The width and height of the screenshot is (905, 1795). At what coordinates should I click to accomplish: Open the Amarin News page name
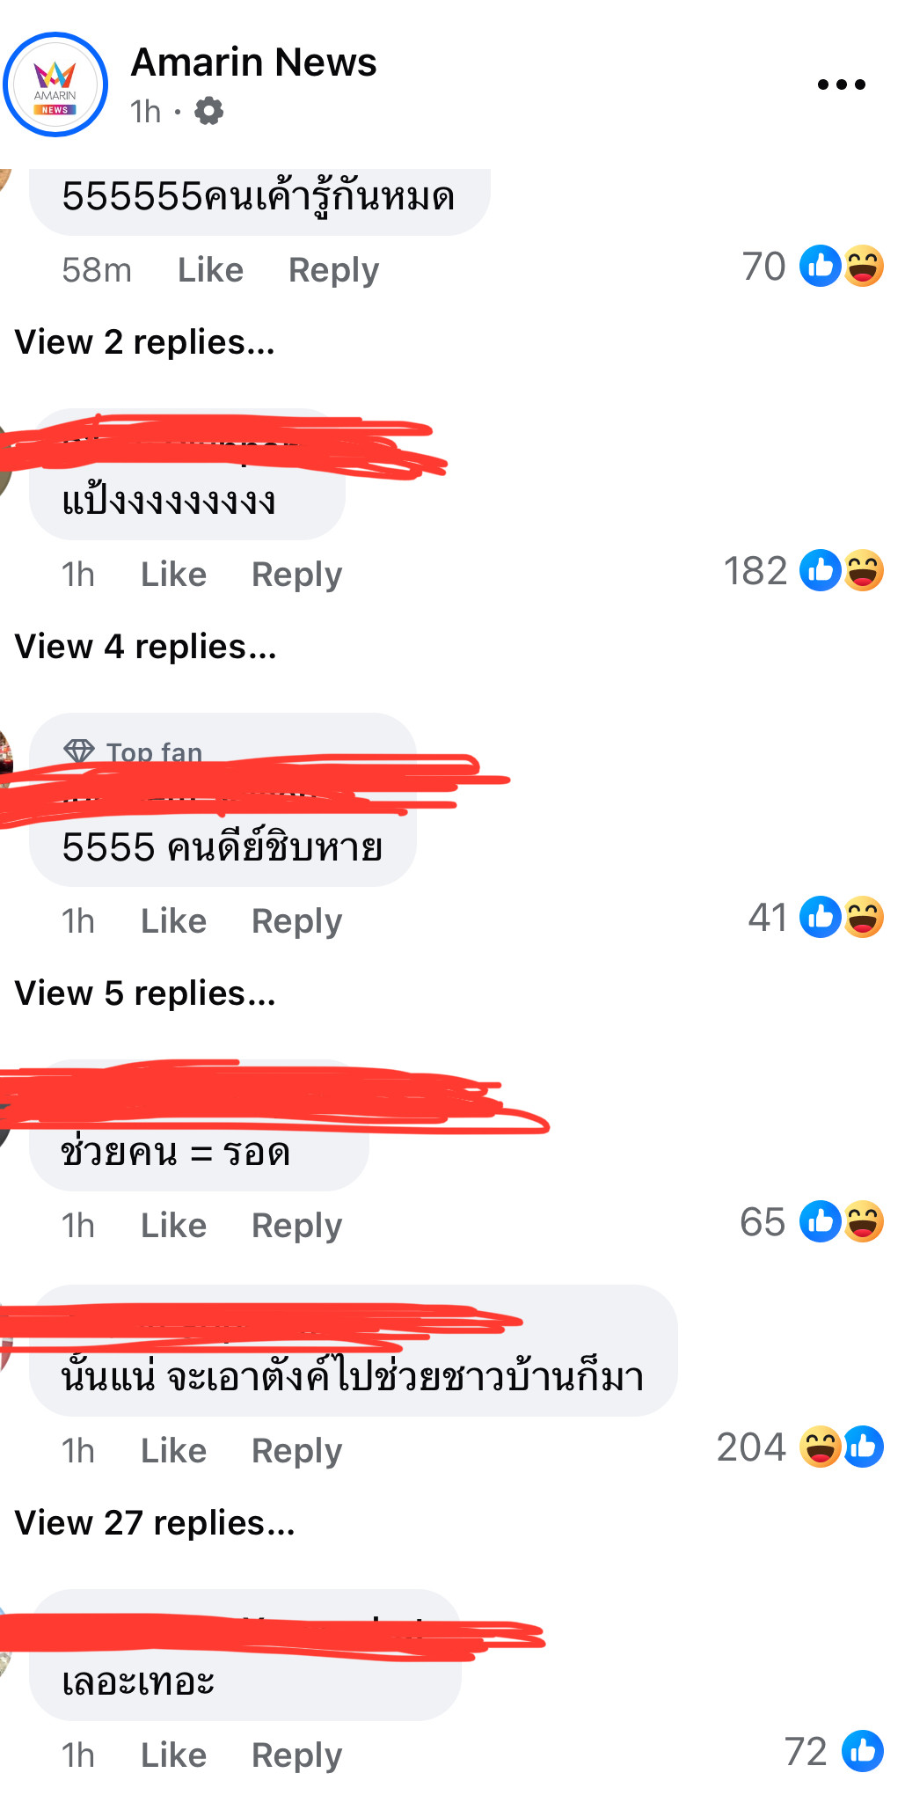coord(253,62)
